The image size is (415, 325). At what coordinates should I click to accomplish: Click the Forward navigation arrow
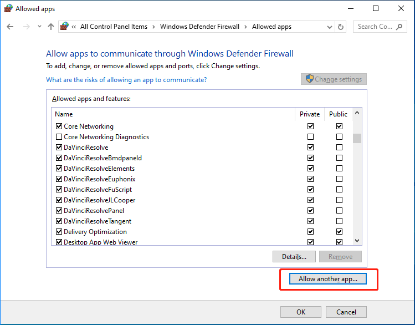point(26,27)
